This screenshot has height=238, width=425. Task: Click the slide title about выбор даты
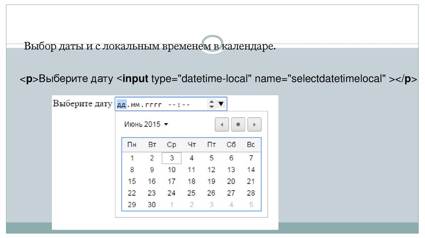150,46
